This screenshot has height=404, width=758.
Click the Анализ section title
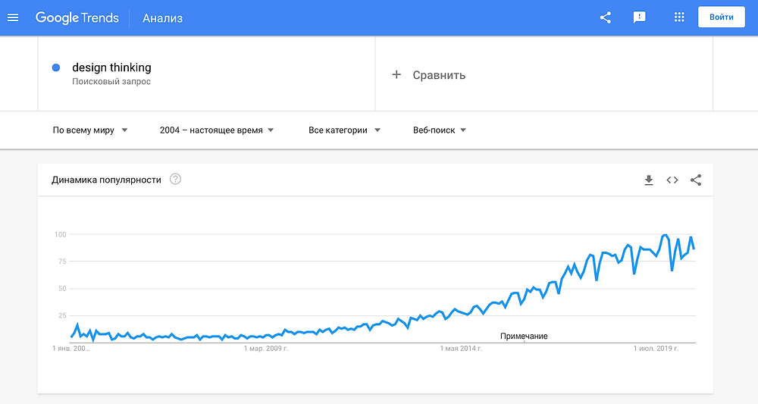(x=162, y=18)
